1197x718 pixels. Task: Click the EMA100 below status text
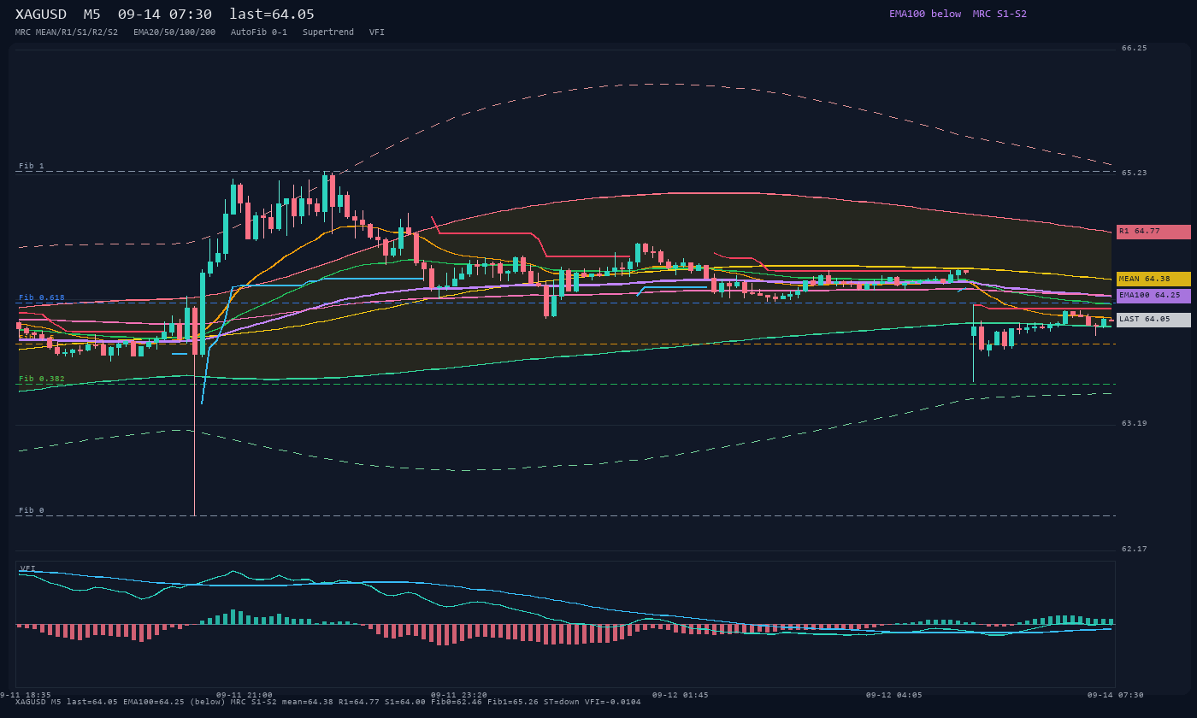pyautogui.click(x=925, y=14)
